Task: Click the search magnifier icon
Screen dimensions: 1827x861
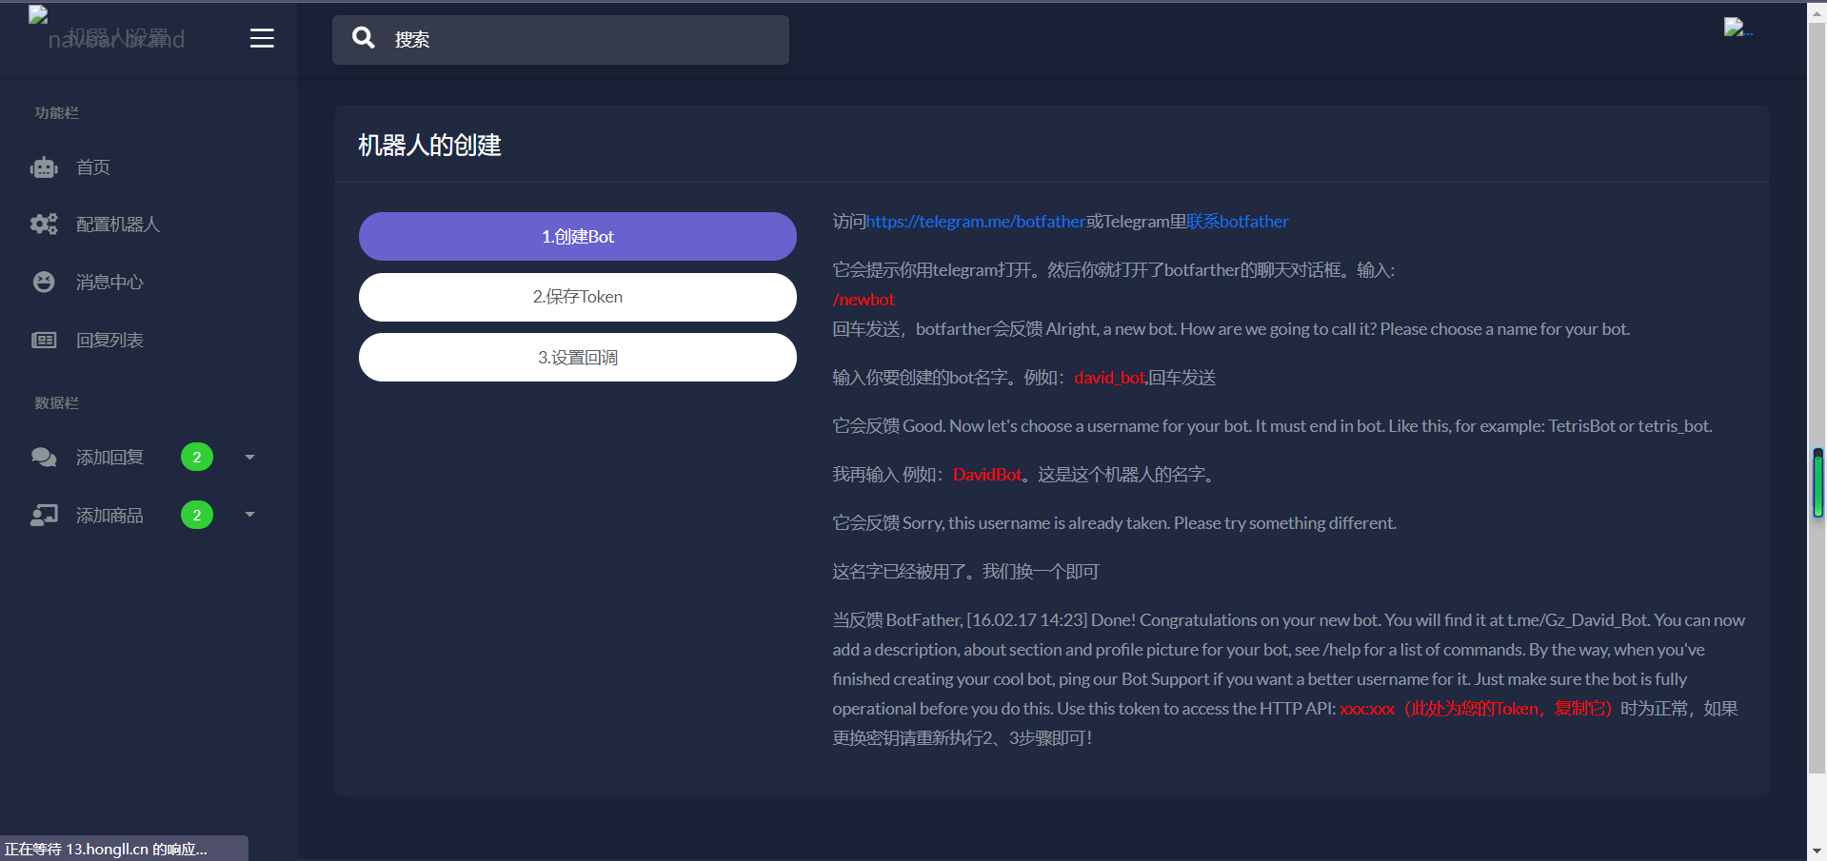Action: pyautogui.click(x=364, y=38)
